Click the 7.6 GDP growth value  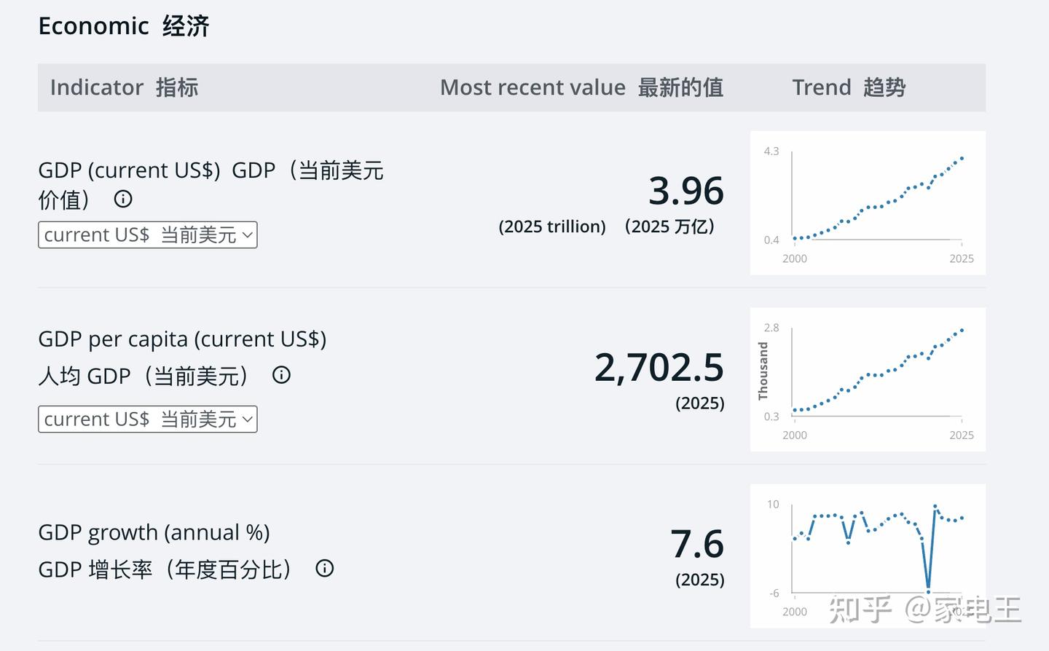click(x=697, y=544)
